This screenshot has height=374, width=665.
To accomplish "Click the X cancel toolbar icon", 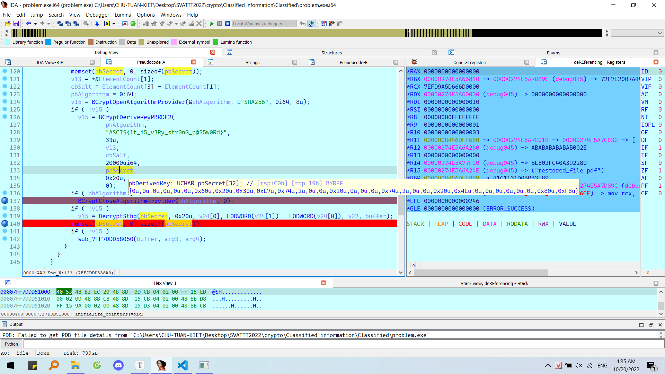I will coord(199,24).
